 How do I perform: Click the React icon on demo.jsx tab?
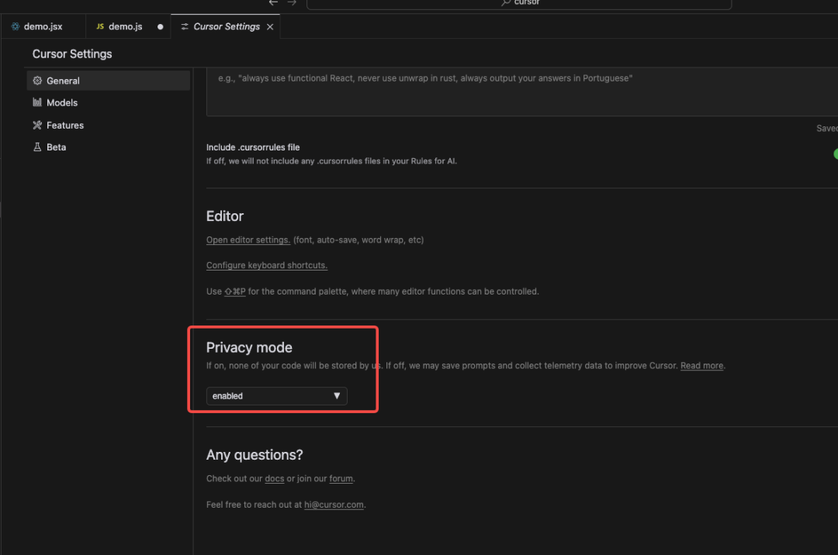pyautogui.click(x=16, y=26)
